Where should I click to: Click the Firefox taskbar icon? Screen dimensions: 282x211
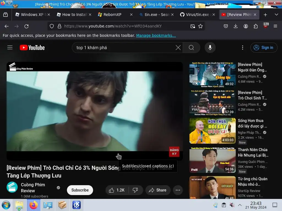(33, 205)
